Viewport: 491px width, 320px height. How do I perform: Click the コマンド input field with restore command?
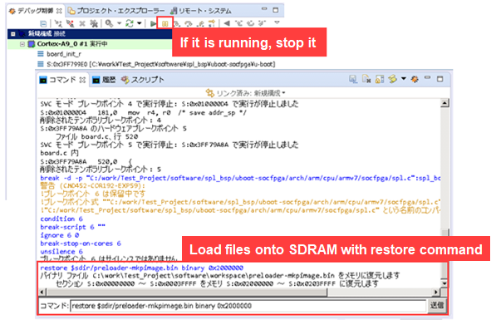coord(248,306)
